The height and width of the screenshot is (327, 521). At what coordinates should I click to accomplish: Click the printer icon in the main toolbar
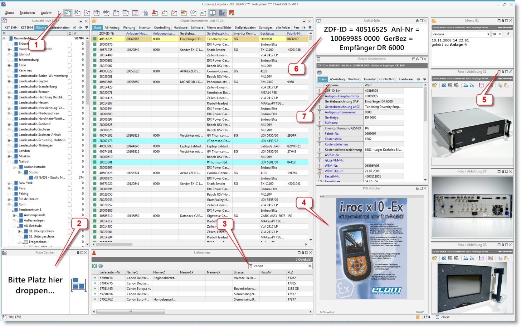106,13
